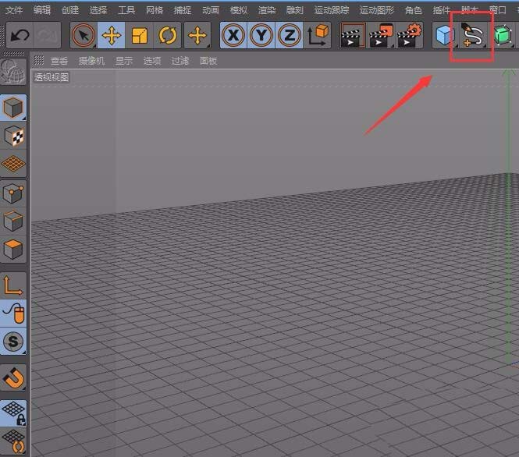Open viewport 面板 menu
Viewport: 519px width, 457px height.
pos(208,61)
